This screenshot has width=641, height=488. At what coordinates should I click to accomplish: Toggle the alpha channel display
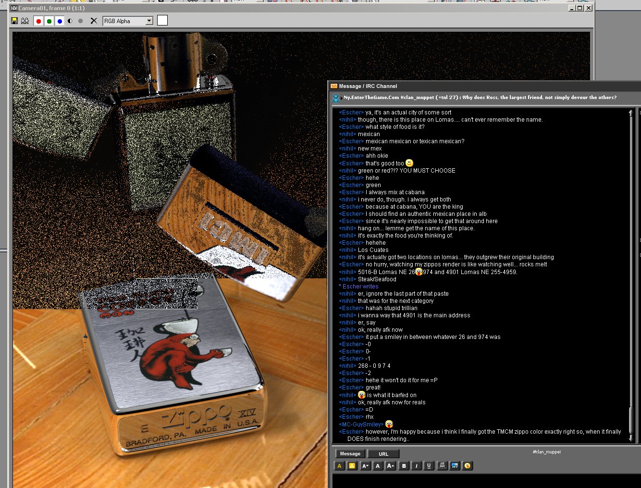click(x=70, y=21)
